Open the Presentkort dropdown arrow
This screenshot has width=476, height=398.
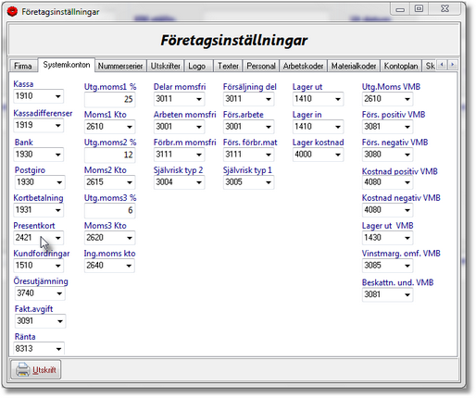tap(58, 238)
